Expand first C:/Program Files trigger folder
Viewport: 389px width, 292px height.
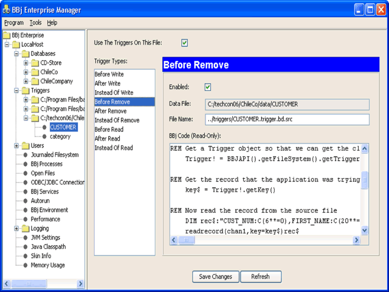(x=26, y=100)
